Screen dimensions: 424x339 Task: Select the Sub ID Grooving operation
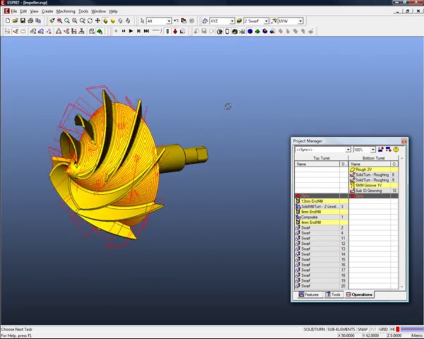tap(369, 191)
